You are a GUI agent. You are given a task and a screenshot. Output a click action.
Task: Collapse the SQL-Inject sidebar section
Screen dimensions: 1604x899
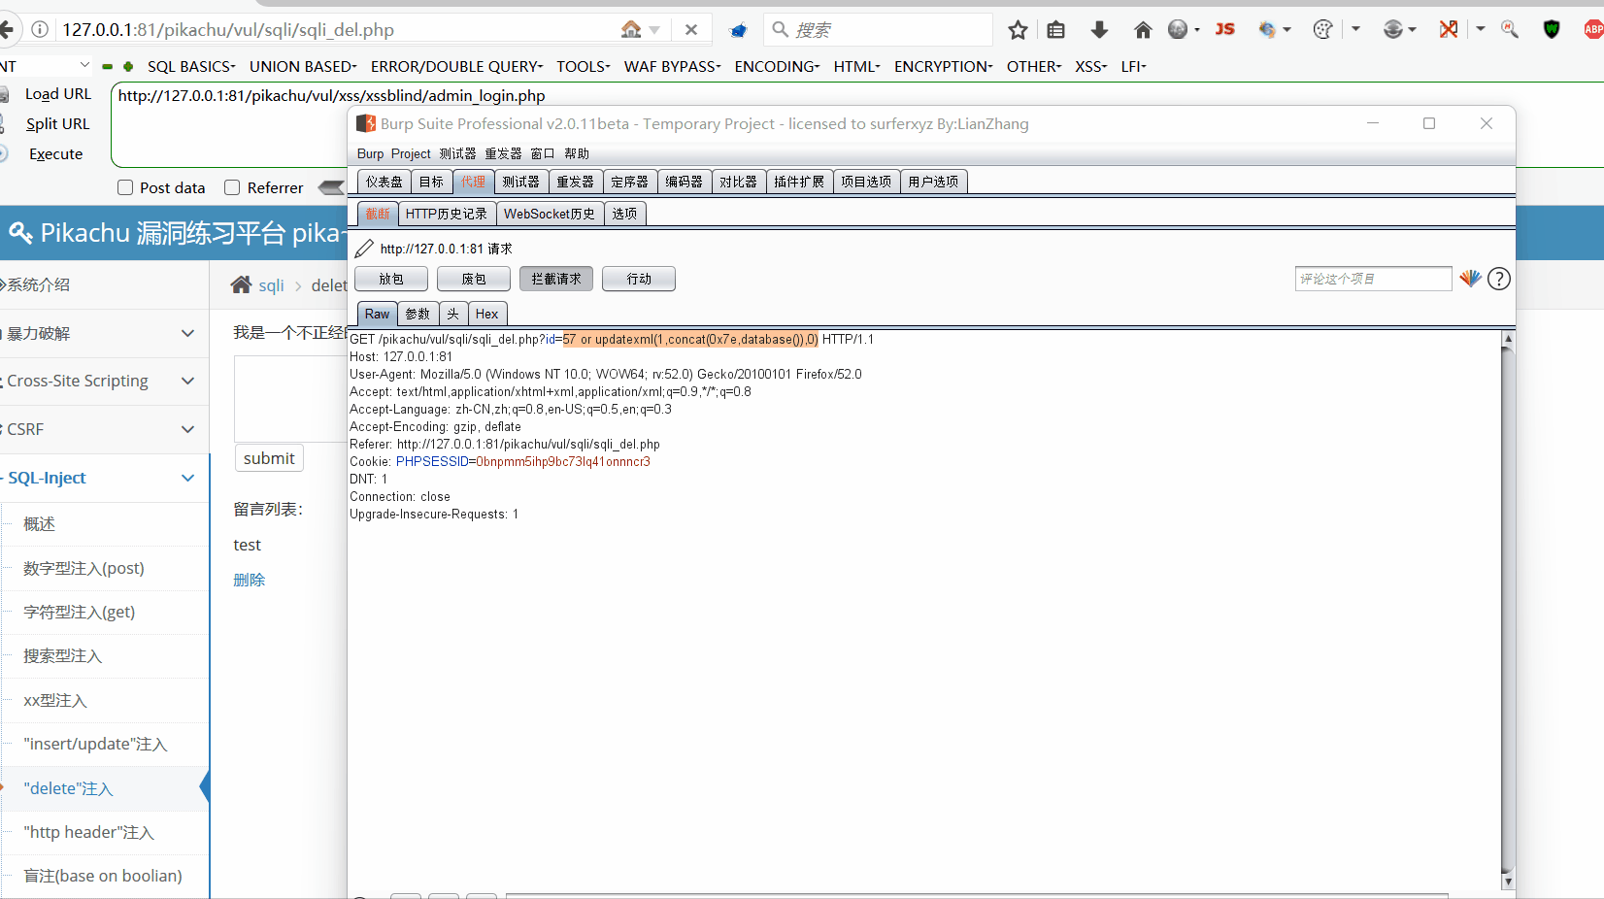click(104, 478)
